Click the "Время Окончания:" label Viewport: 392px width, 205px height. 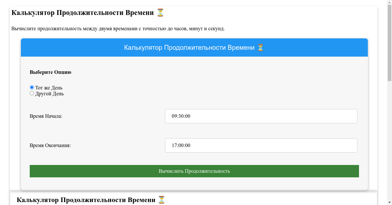tap(50, 145)
